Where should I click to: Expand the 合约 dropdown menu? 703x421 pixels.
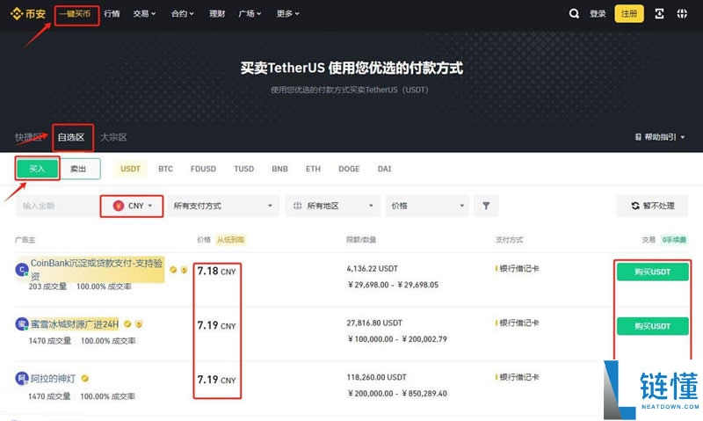pyautogui.click(x=183, y=14)
